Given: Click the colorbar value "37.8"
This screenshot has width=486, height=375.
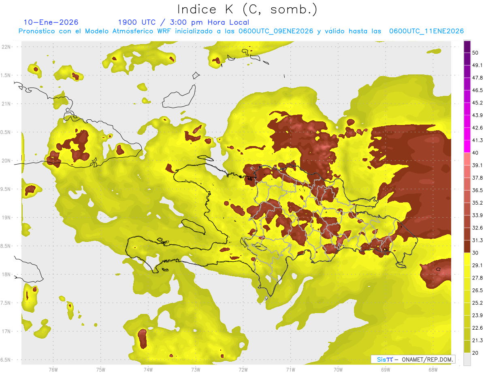Looking at the screenshot, I should point(477,178).
